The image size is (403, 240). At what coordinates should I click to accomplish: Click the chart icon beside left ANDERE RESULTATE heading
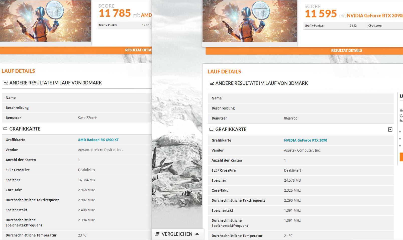tap(6, 83)
